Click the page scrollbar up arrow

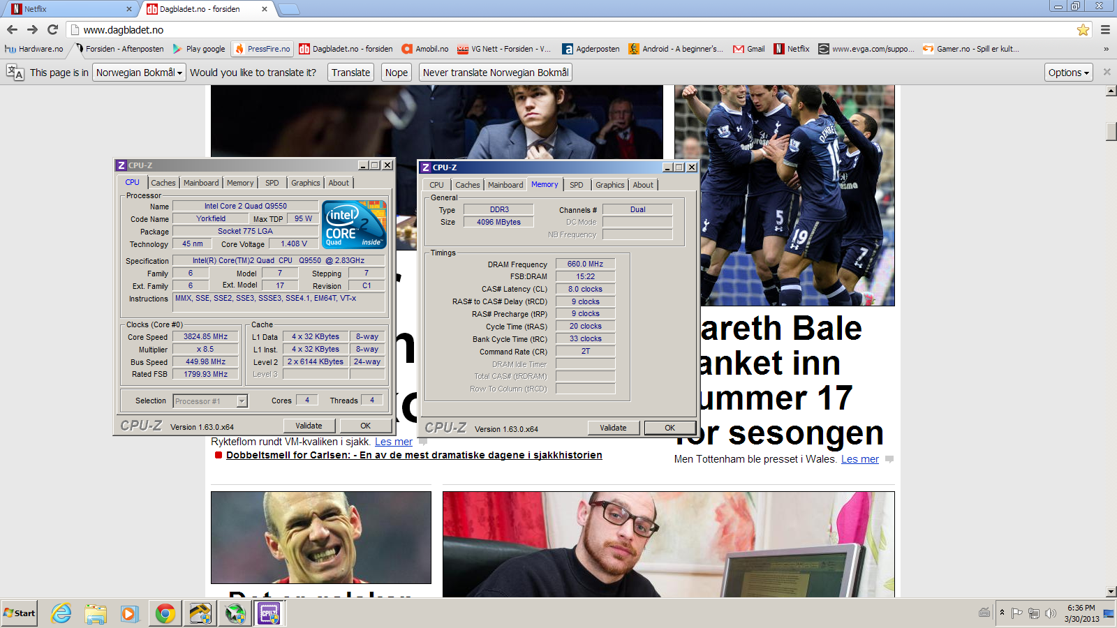click(x=1111, y=91)
